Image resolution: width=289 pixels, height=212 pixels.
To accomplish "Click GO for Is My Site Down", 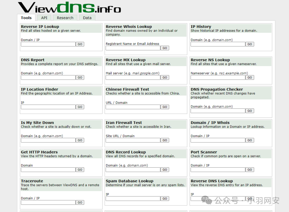I will coord(80,140).
